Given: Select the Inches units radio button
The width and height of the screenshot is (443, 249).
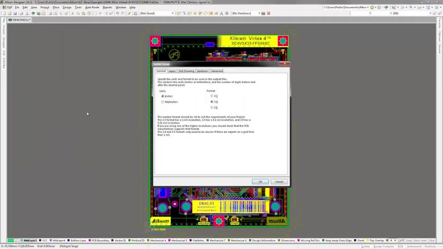Looking at the screenshot, I should point(163,96).
